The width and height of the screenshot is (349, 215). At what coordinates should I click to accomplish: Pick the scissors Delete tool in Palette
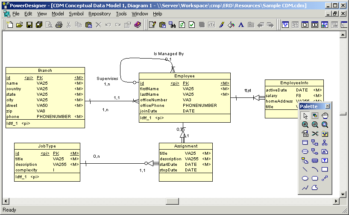pos(315,134)
